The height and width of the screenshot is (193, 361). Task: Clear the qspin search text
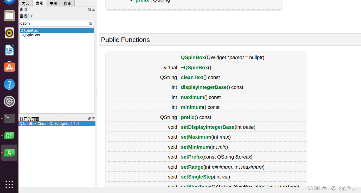91,23
